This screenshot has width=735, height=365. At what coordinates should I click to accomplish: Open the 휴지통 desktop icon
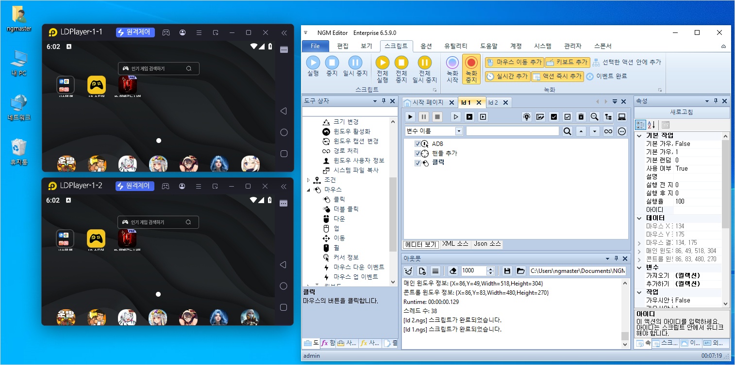click(18, 152)
